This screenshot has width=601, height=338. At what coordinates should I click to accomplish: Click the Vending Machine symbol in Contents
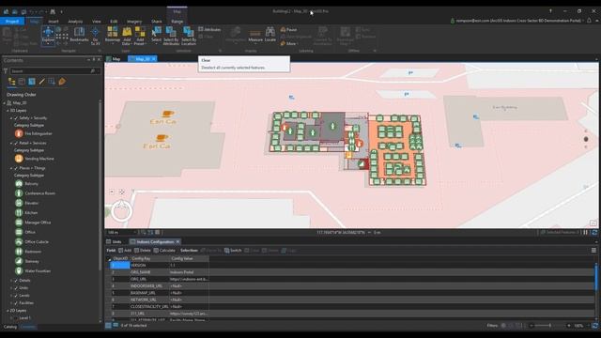[19, 159]
